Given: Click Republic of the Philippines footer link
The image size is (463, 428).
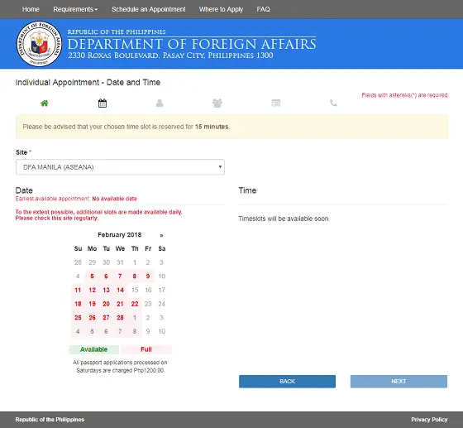Looking at the screenshot, I should click(x=50, y=420).
